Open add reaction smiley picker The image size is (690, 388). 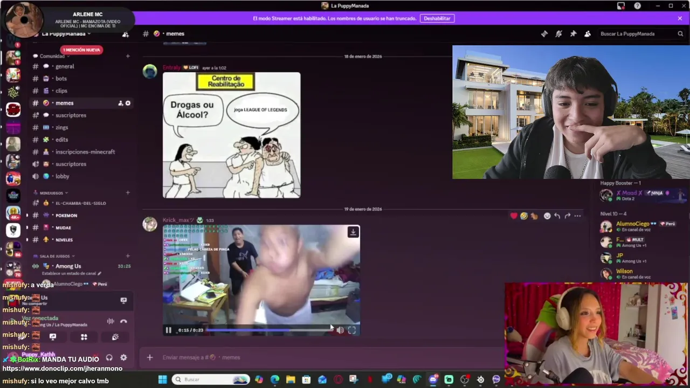coord(547,216)
